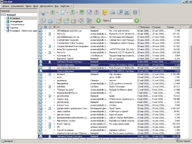The width and height of the screenshot is (192, 144).
Task: Click the Redirect message icon
Action: point(97,12)
